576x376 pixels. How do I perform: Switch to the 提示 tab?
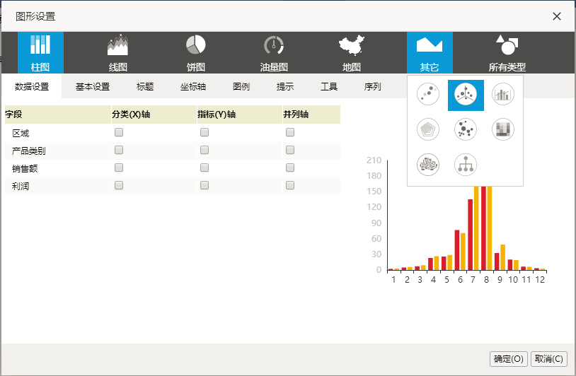pyautogui.click(x=285, y=86)
